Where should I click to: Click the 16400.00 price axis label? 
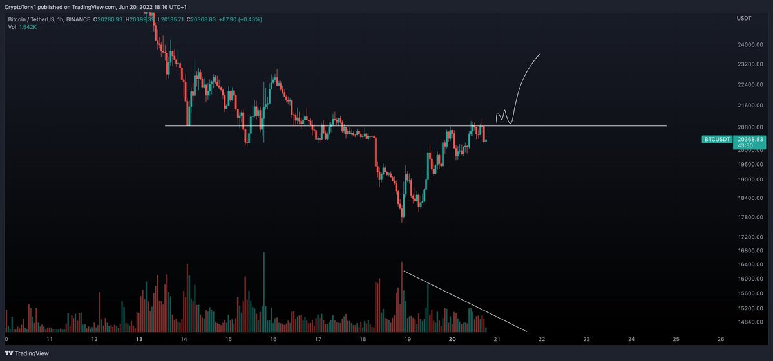click(x=752, y=264)
